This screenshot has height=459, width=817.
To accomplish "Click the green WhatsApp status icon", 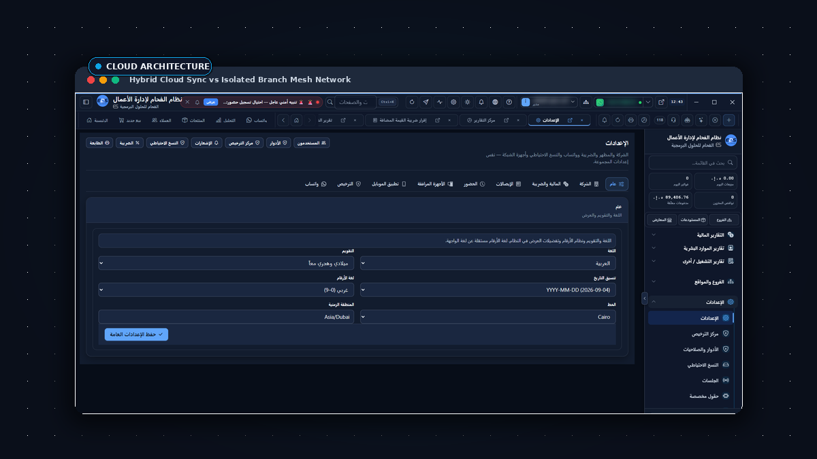I will pyautogui.click(x=600, y=102).
